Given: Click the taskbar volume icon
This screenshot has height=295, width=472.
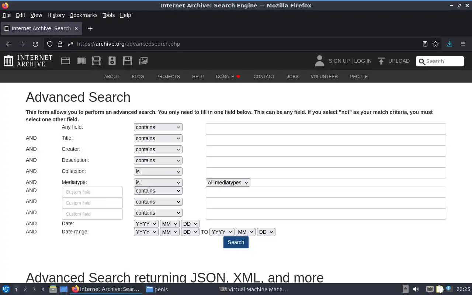Looking at the screenshot, I should click(x=416, y=289).
